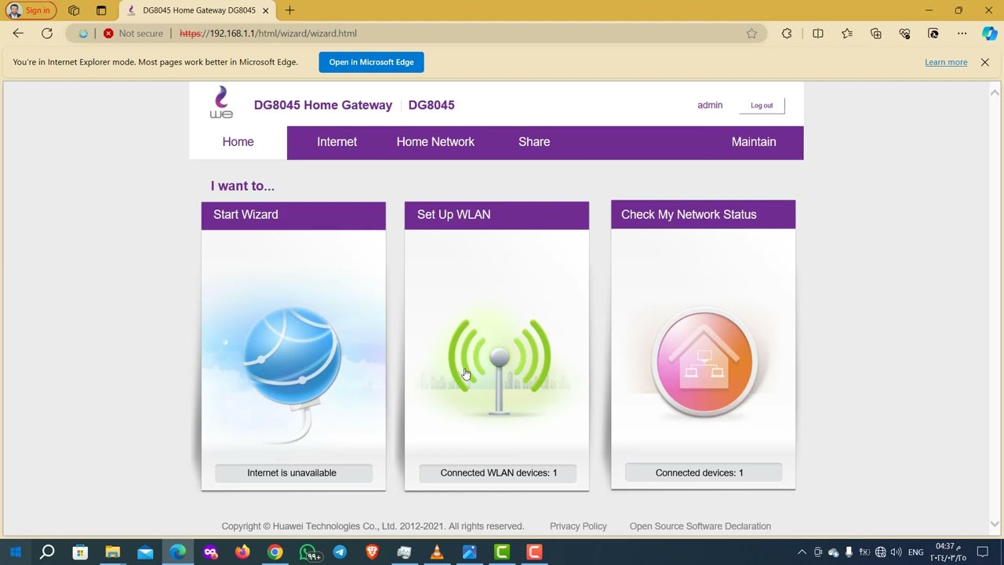Open the Settings and more ellipsis menu
1004x565 pixels.
962,34
